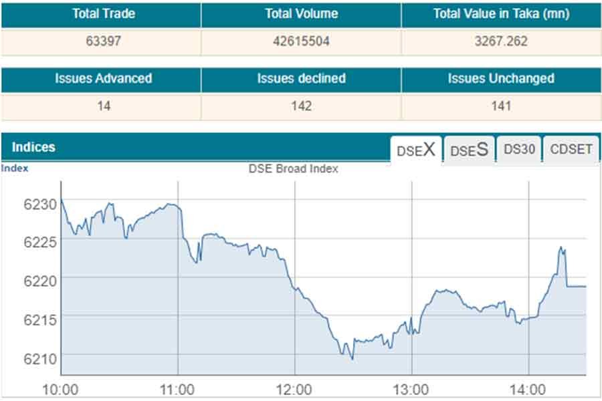Image resolution: width=602 pixels, height=401 pixels.
Task: Click the Total Trade column header
Action: 100,13
